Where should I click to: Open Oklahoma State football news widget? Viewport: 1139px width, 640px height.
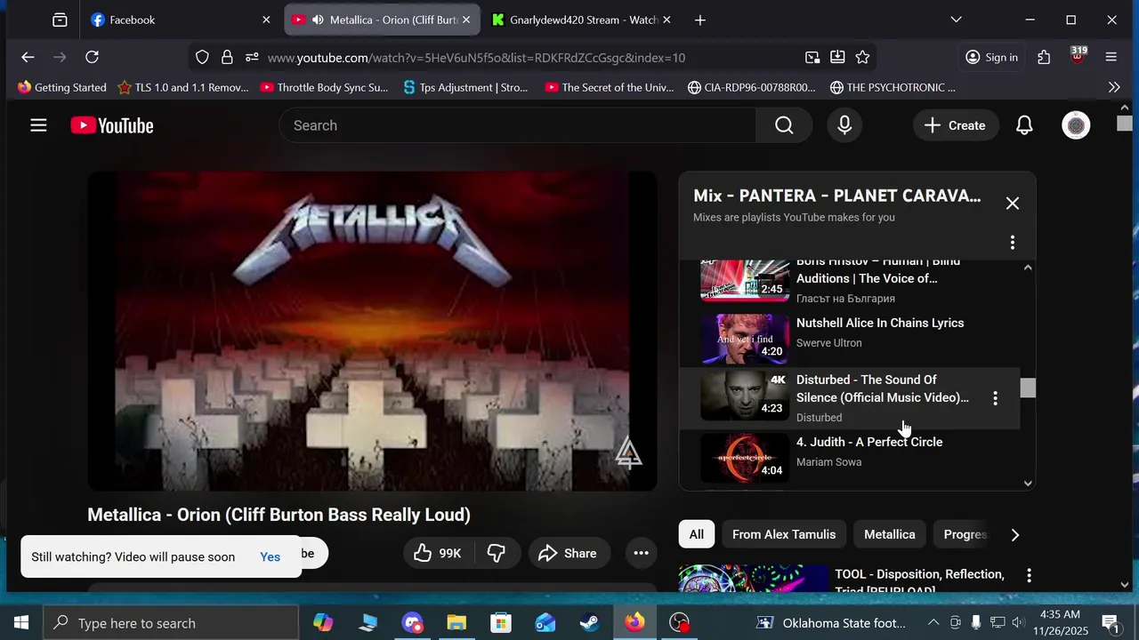point(831,622)
